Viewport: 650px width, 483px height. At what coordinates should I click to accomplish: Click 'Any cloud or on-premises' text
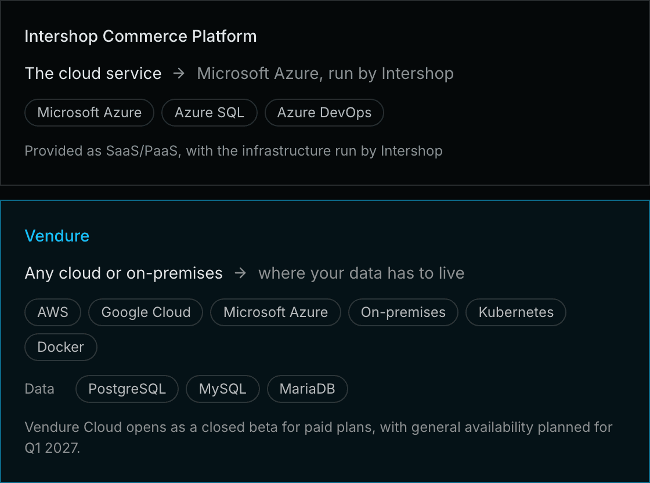pyautogui.click(x=124, y=273)
